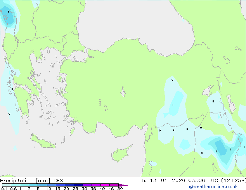Click the '03..06 UTC' time range text
Screen dimensions: 246x190
(203, 181)
